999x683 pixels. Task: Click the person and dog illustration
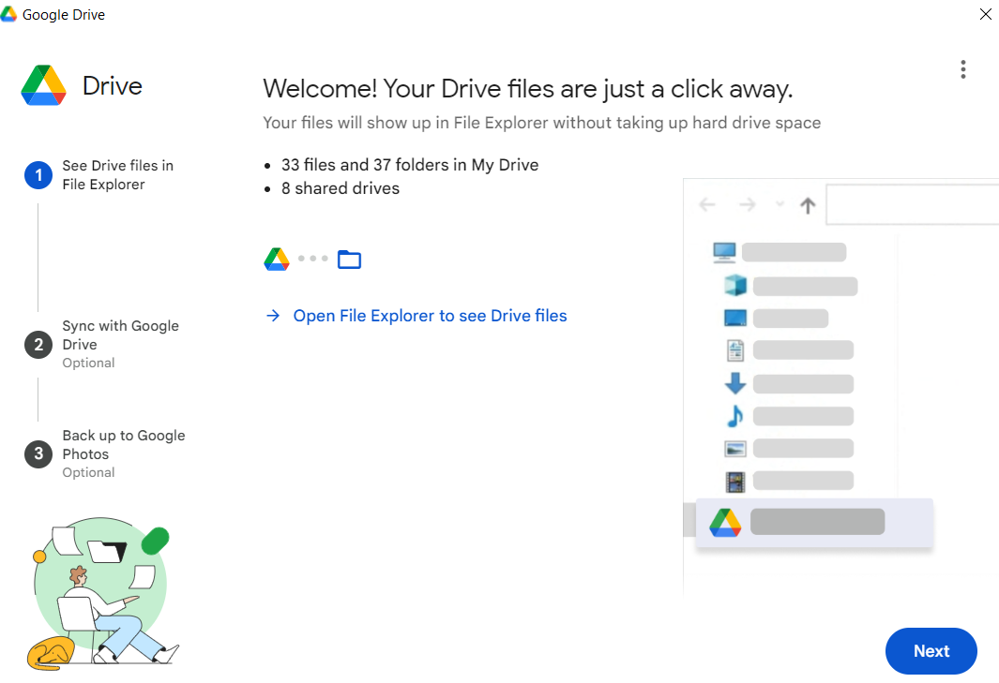pos(102,593)
